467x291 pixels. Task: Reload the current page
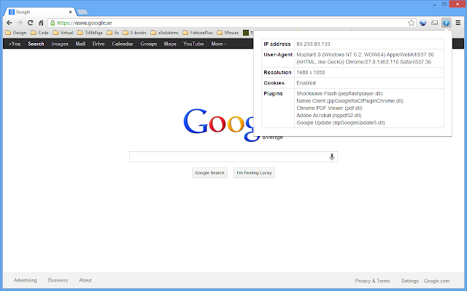tap(31, 23)
